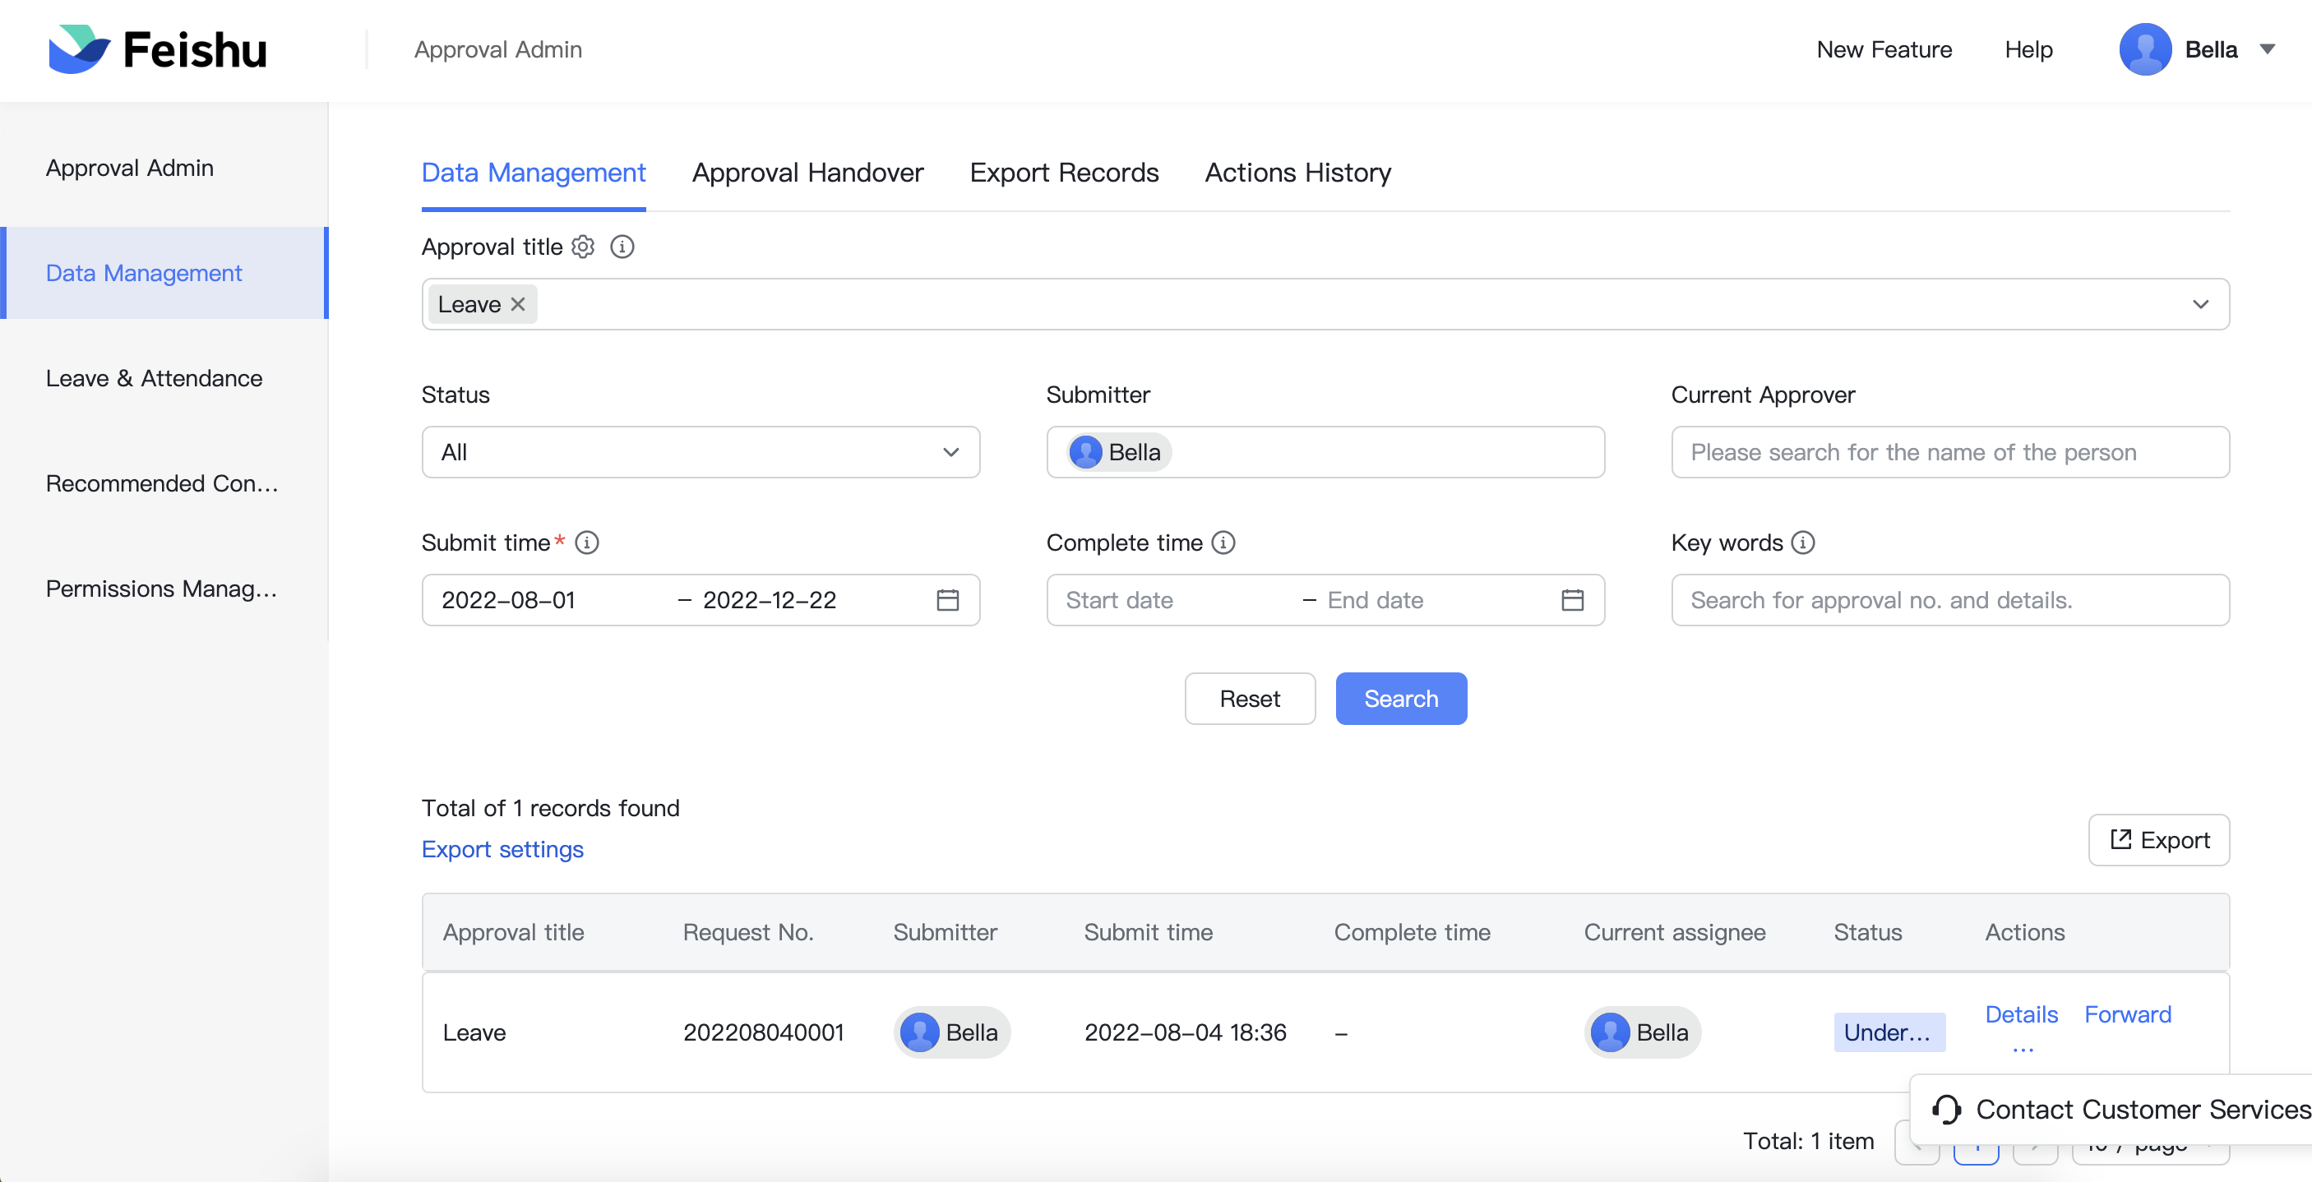The height and width of the screenshot is (1182, 2312).
Task: Click Bella's profile avatar
Action: [x=2146, y=49]
